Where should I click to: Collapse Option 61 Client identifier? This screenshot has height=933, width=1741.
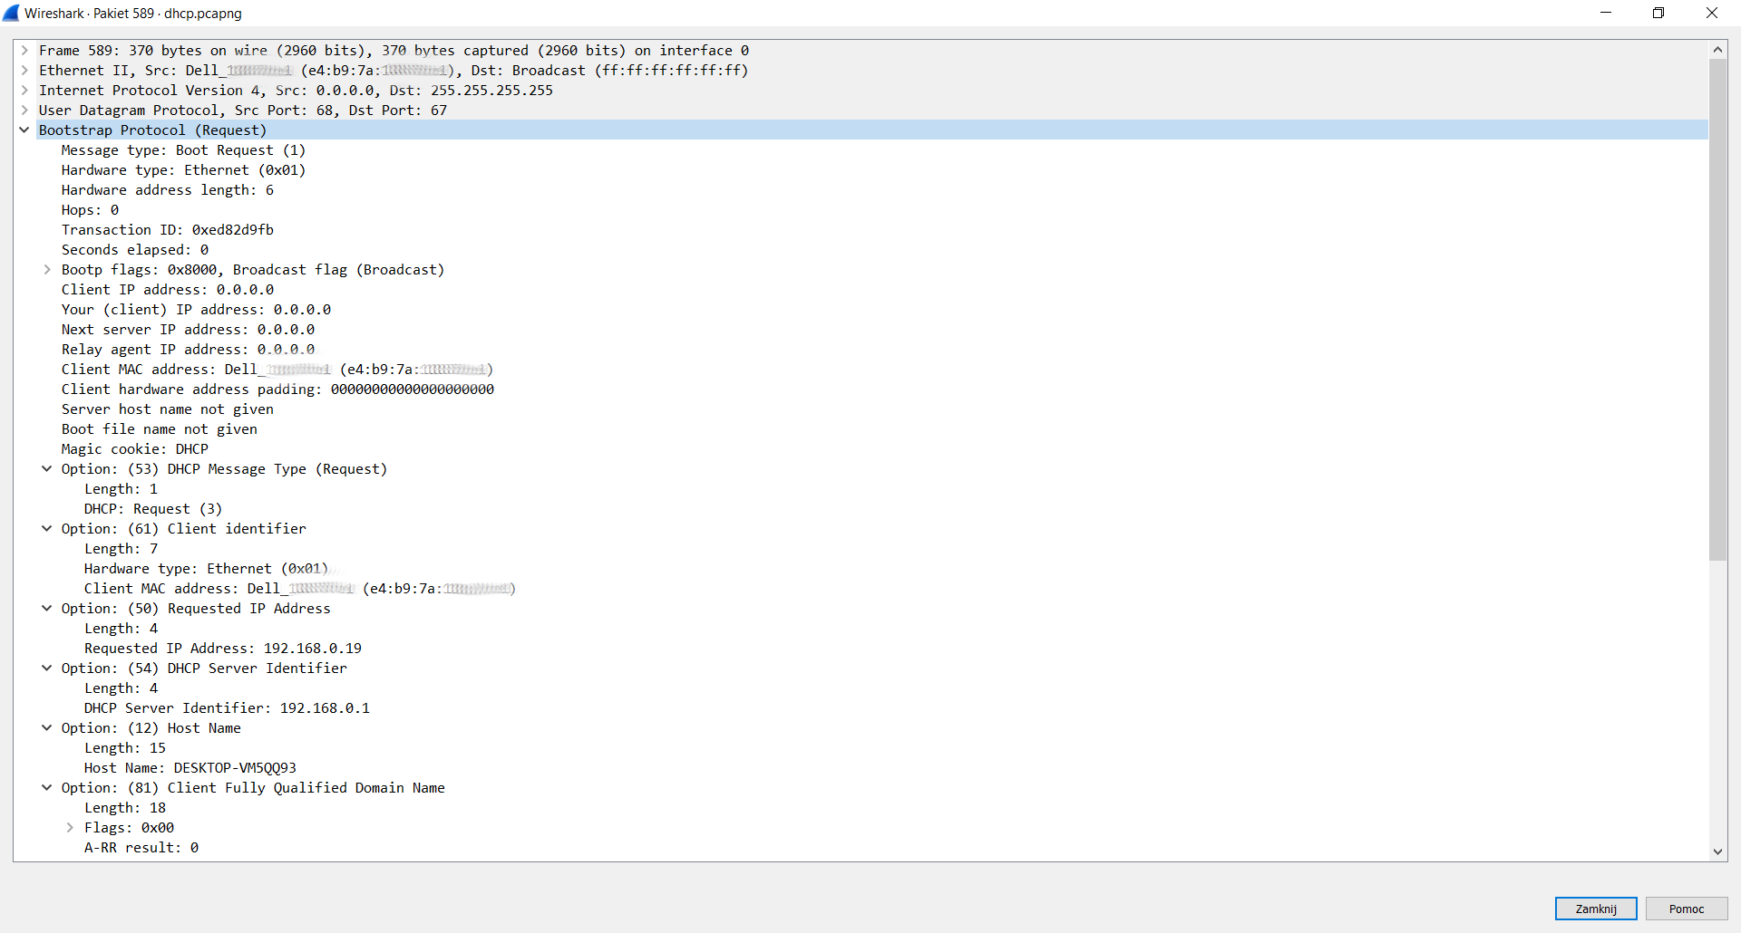(47, 529)
